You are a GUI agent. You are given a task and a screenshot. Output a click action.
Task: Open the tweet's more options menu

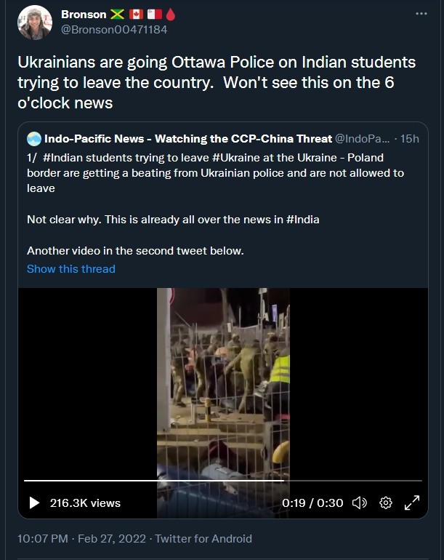tap(421, 15)
